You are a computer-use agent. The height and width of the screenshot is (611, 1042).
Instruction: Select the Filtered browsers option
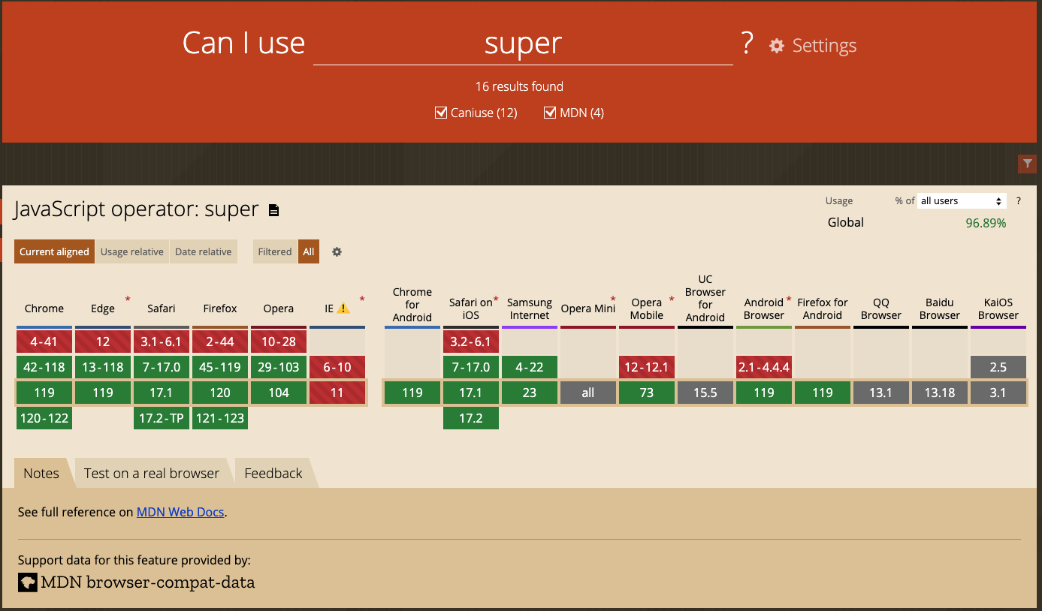pyautogui.click(x=275, y=251)
